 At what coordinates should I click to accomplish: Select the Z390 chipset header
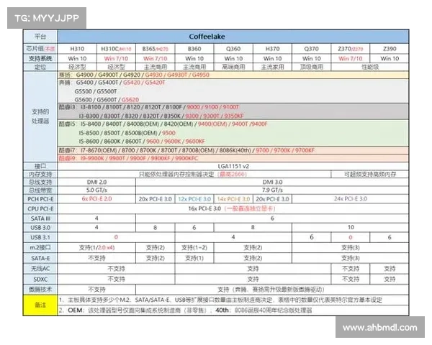coord(390,49)
